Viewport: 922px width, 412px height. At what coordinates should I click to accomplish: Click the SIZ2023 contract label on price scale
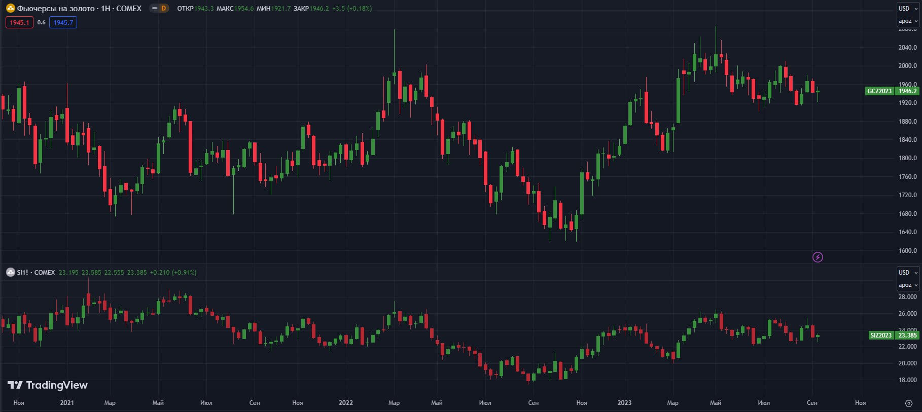click(x=881, y=335)
